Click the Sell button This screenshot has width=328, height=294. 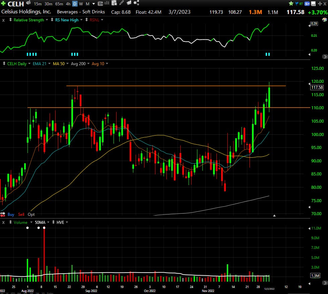pos(21,214)
